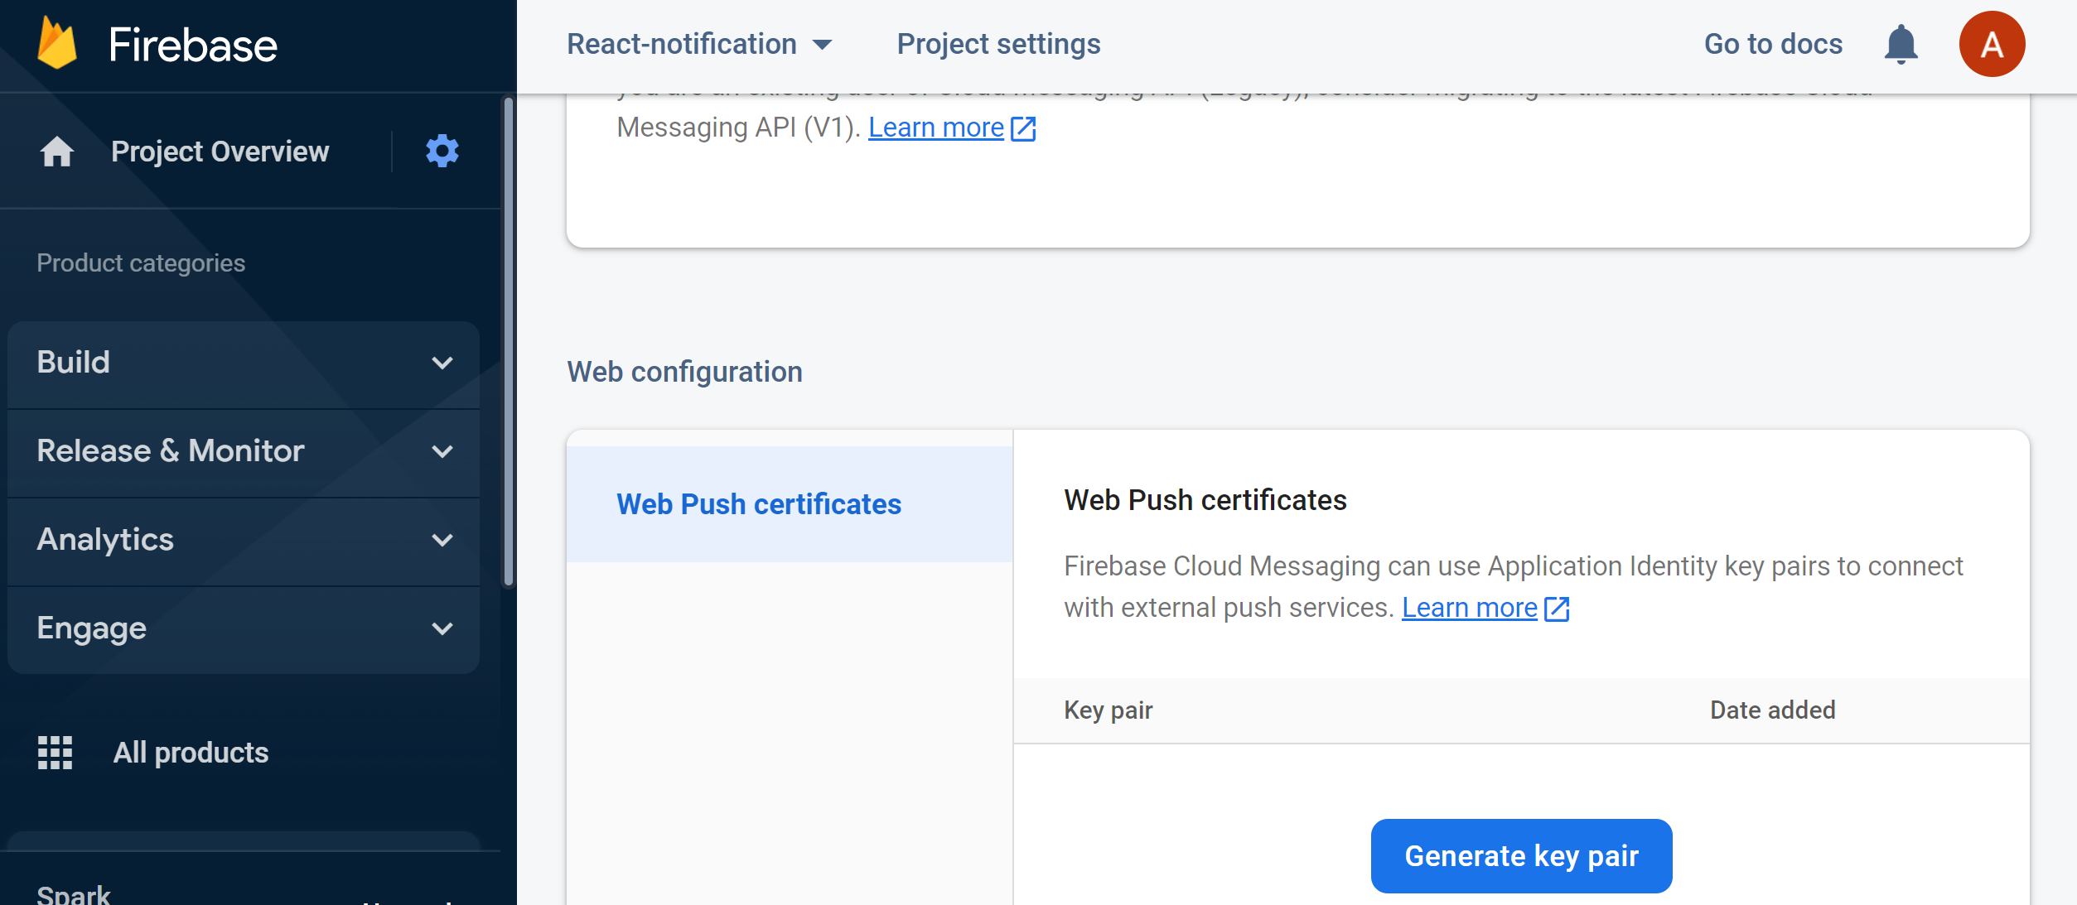
Task: Open the Project settings page title
Action: 998,44
